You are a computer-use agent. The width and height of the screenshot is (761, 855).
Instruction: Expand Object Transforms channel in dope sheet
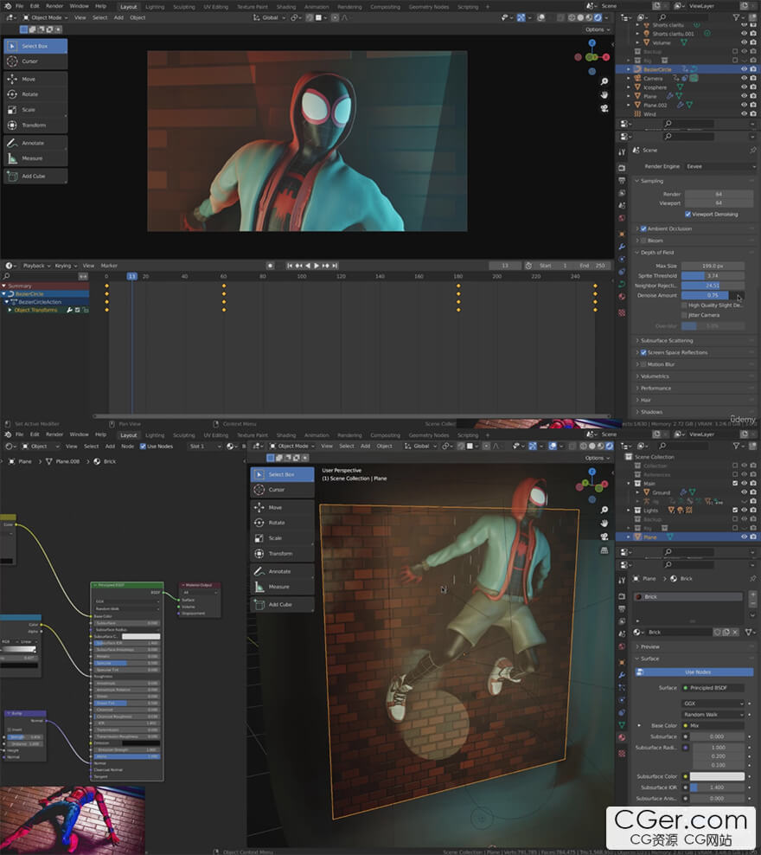(10, 310)
